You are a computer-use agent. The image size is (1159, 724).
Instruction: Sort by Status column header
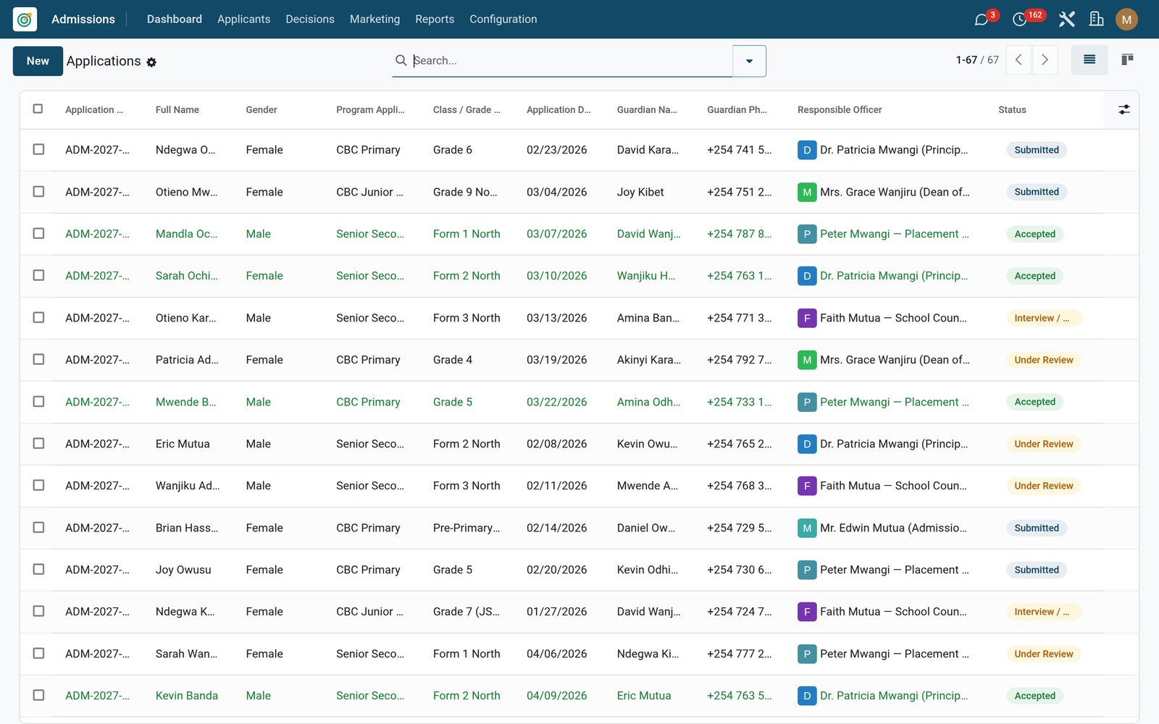pos(1012,110)
